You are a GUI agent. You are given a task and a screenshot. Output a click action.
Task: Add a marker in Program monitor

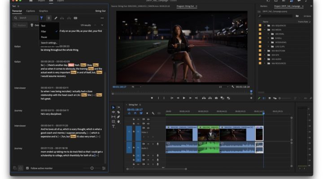(x=152, y=98)
